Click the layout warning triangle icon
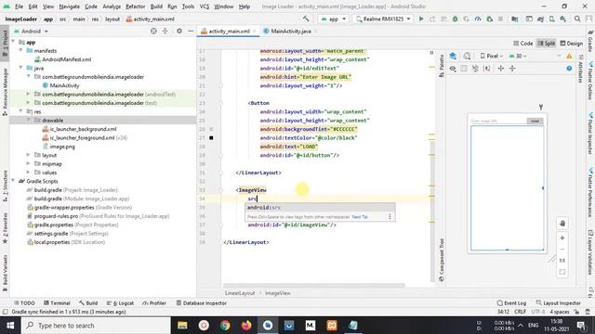 [569, 56]
